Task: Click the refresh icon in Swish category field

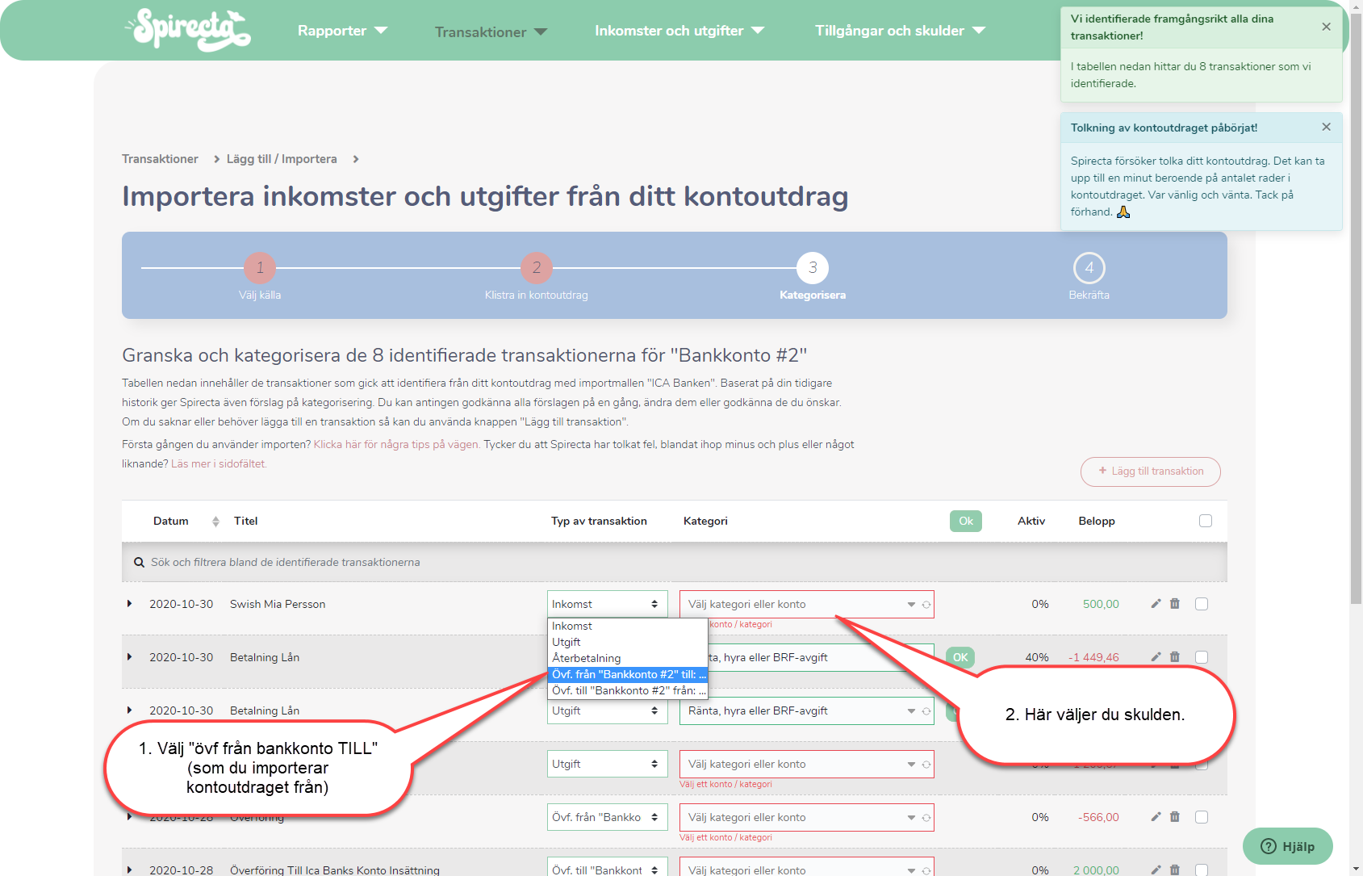Action: click(x=926, y=605)
